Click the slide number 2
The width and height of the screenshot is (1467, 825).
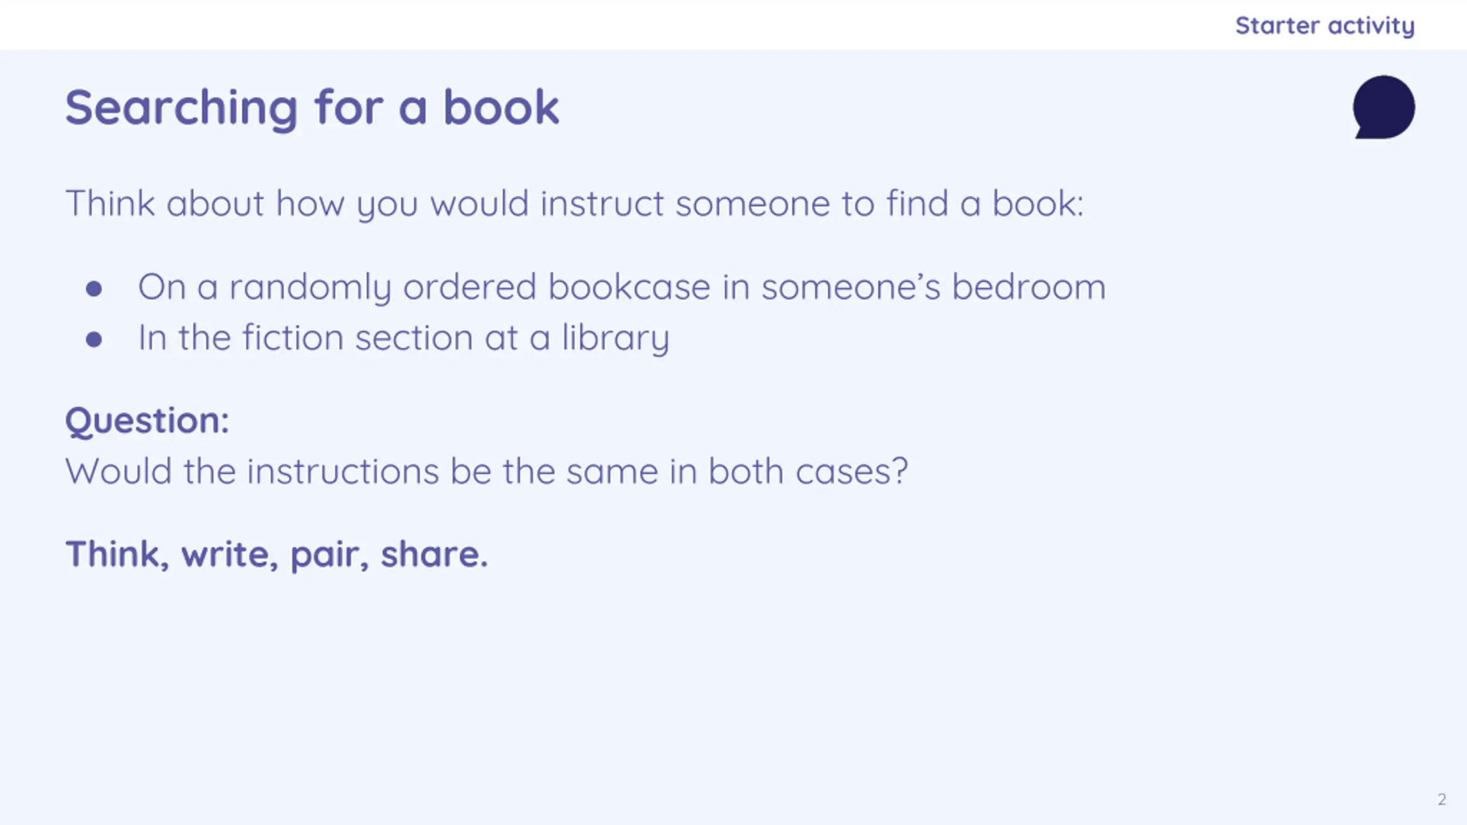coord(1442,799)
